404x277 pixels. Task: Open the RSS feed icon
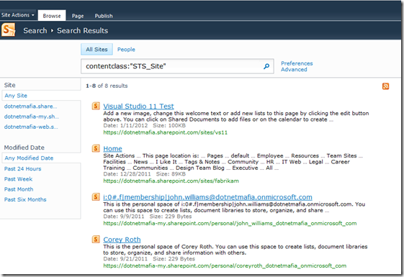click(385, 86)
